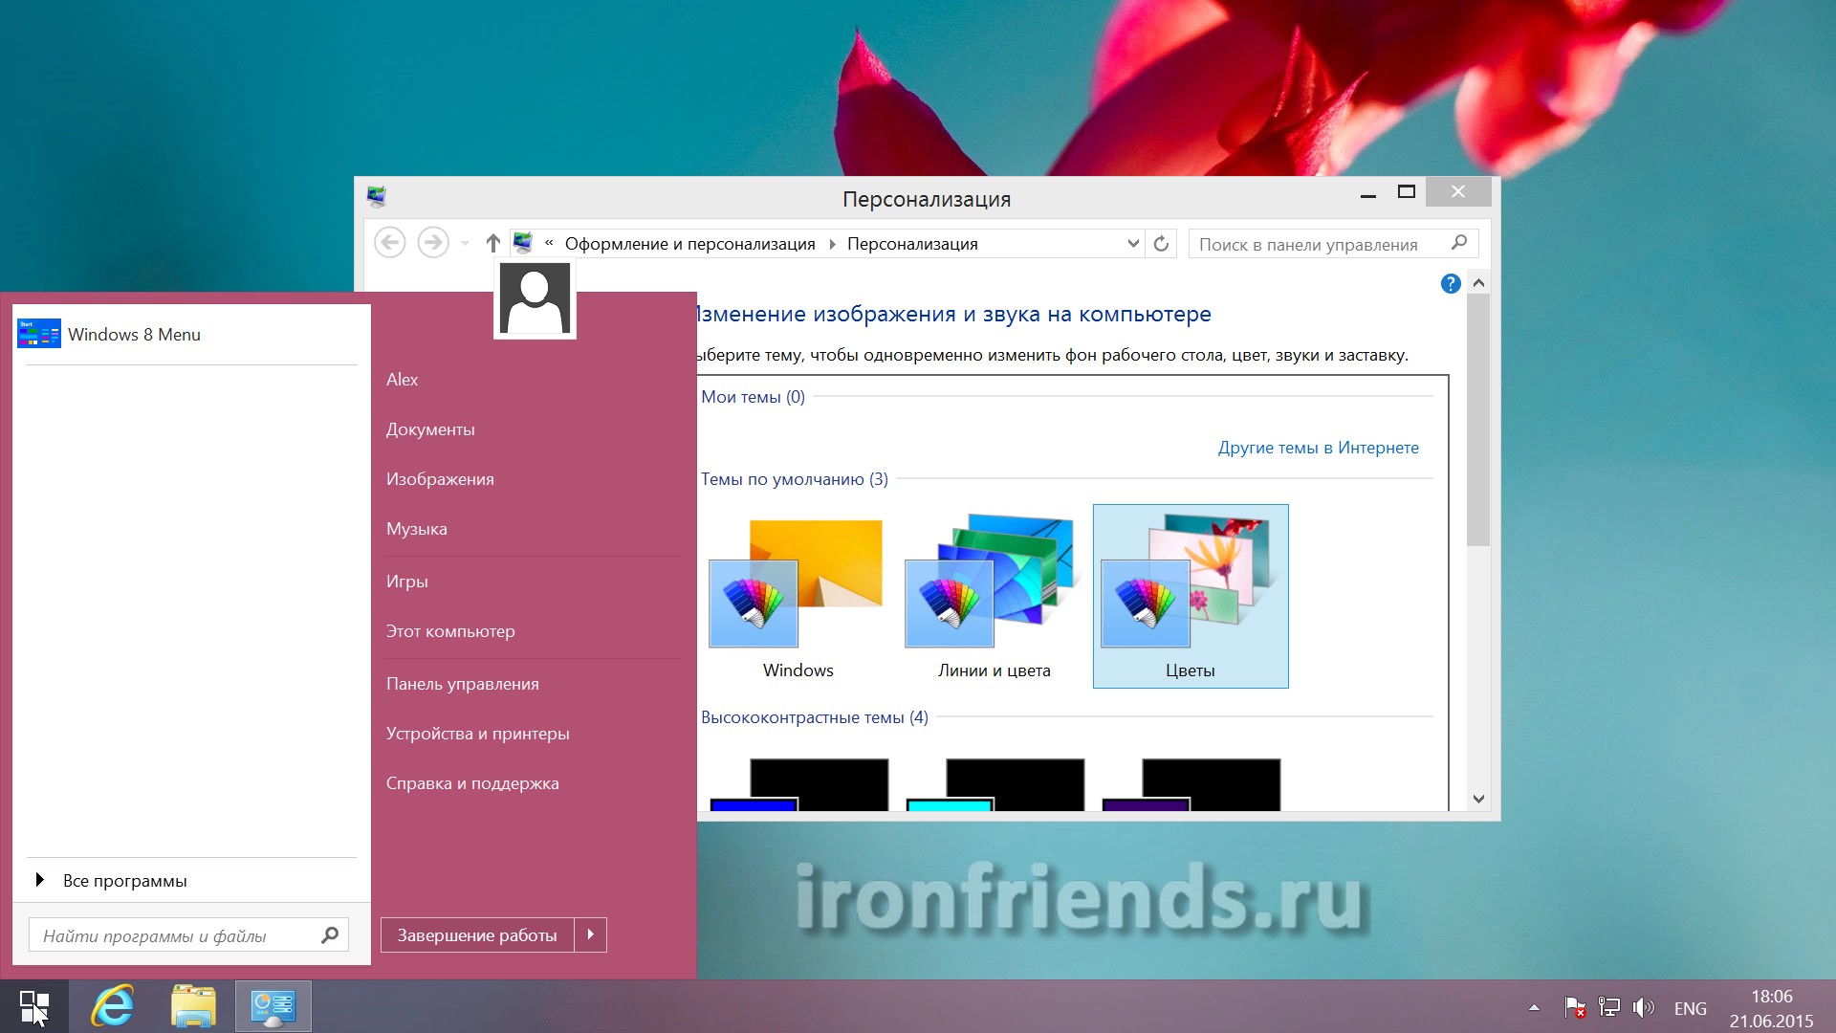Open Internet Explorer from taskbar
1836x1033 pixels.
coord(113,1007)
